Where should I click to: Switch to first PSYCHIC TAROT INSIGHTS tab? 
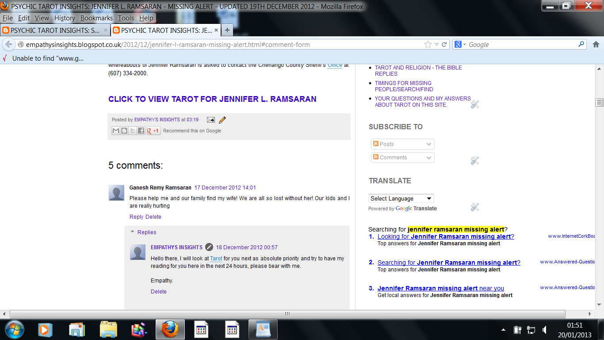click(x=55, y=30)
